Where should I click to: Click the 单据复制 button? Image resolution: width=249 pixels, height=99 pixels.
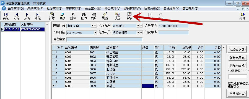(x=237, y=94)
